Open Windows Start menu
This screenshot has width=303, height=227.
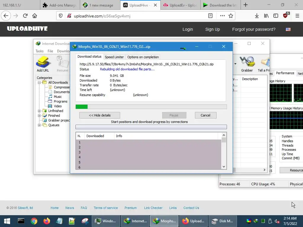[x=7, y=221]
